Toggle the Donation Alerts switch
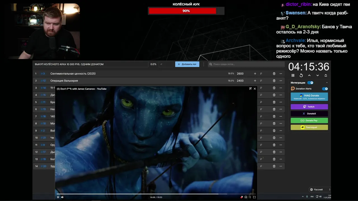 click(325, 89)
